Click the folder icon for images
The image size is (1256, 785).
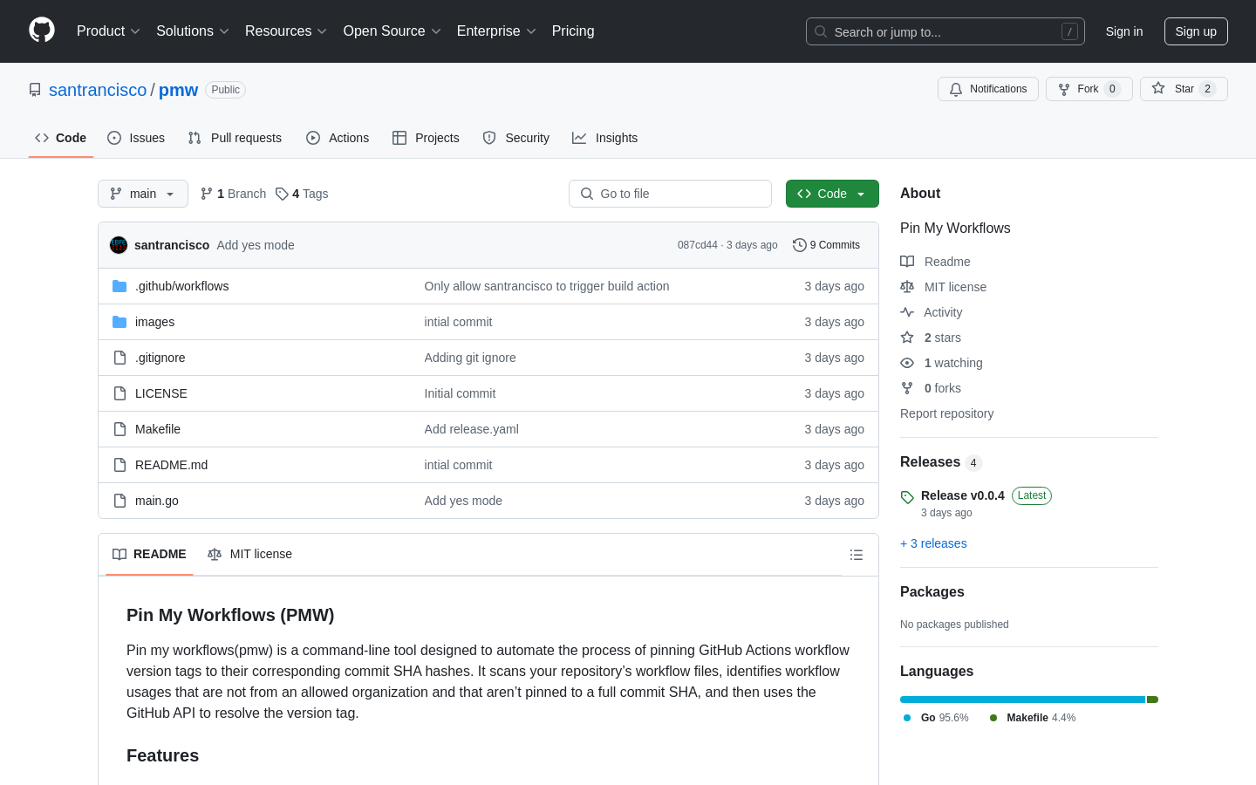tap(119, 322)
